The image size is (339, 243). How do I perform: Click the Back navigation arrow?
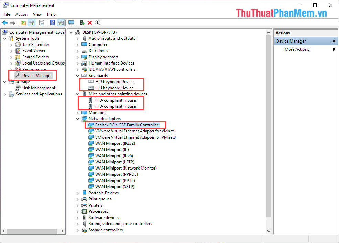(x=5, y=23)
